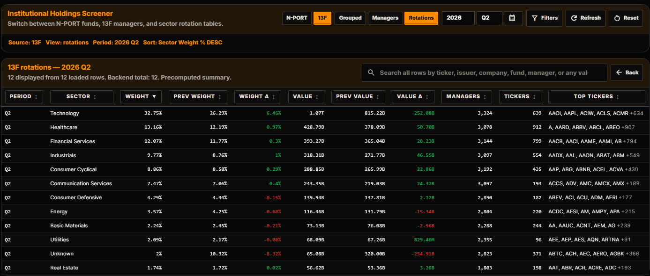
Task: Click the search magnifier icon
Action: pos(371,73)
